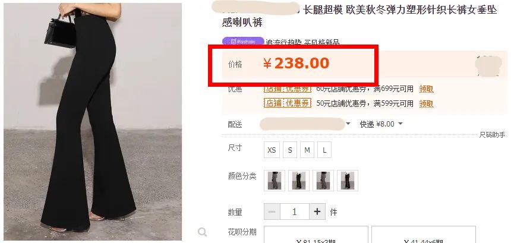Open the delivery location dropdown arrow
The height and width of the screenshot is (243, 511).
pos(348,124)
